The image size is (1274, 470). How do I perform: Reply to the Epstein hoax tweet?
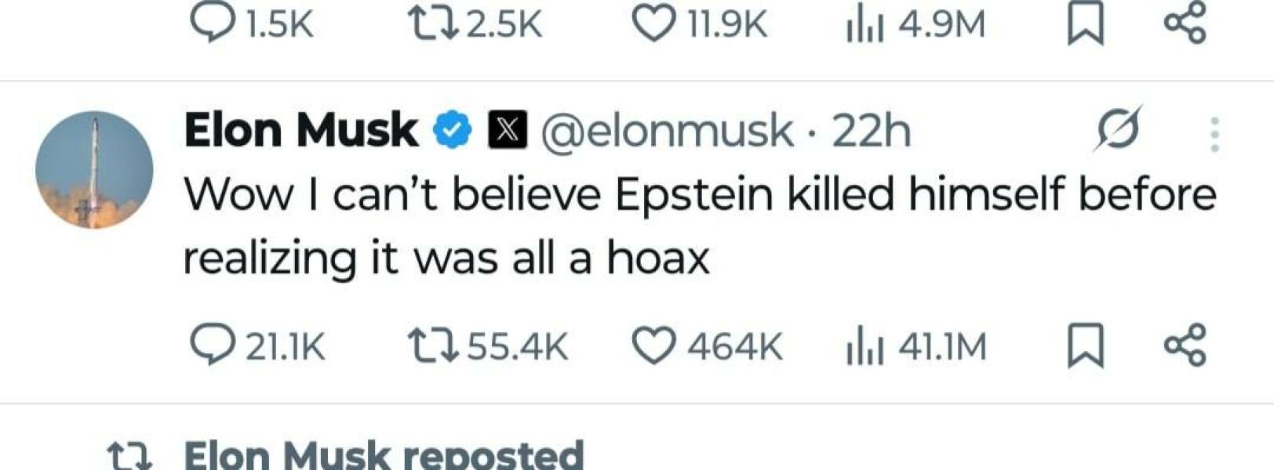pyautogui.click(x=211, y=345)
